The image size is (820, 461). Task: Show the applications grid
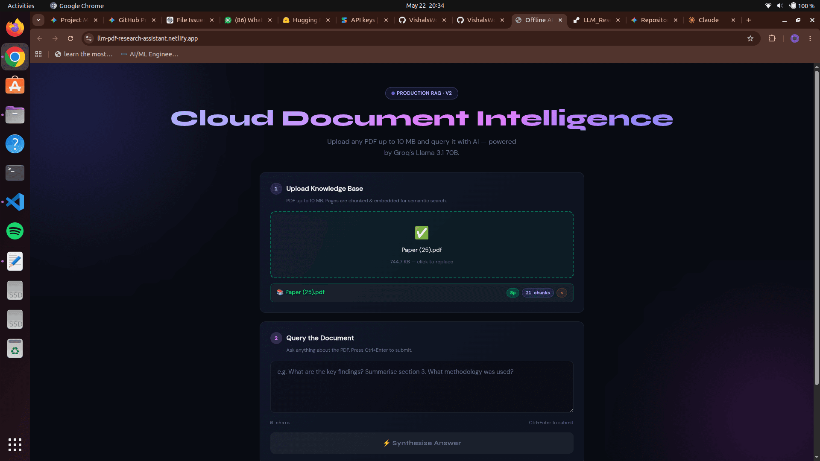15,445
